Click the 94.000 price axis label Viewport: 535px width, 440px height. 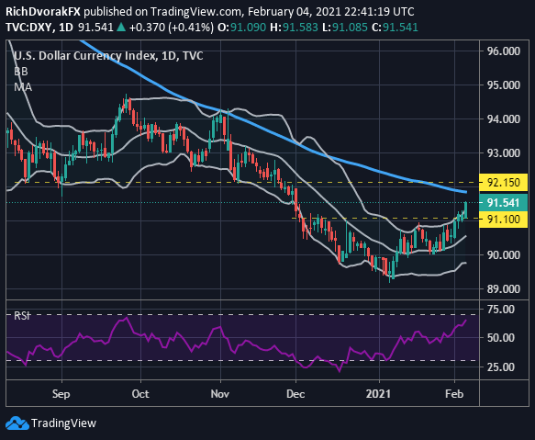(504, 119)
